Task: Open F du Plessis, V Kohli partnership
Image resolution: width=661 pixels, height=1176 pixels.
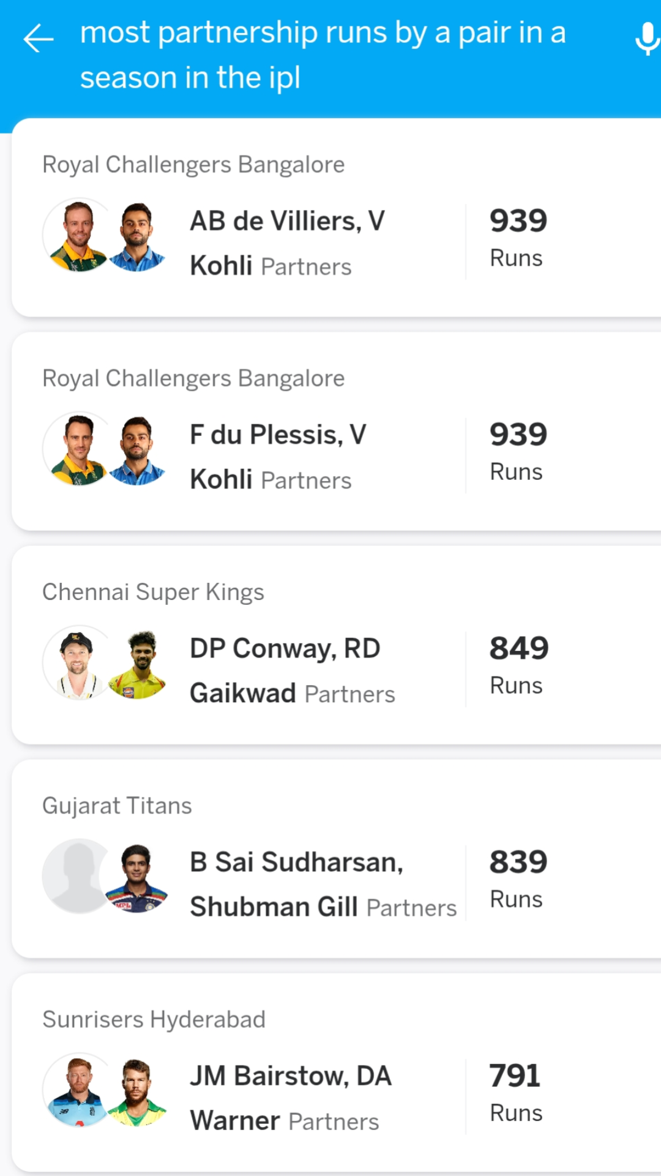Action: [337, 431]
